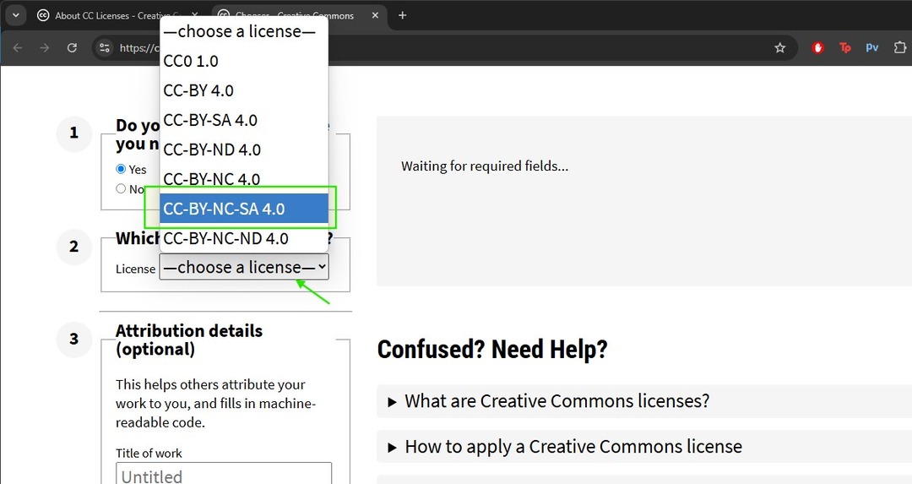This screenshot has height=484, width=912.
Task: Choose CC-BY 4.0 from the list
Action: pos(244,90)
